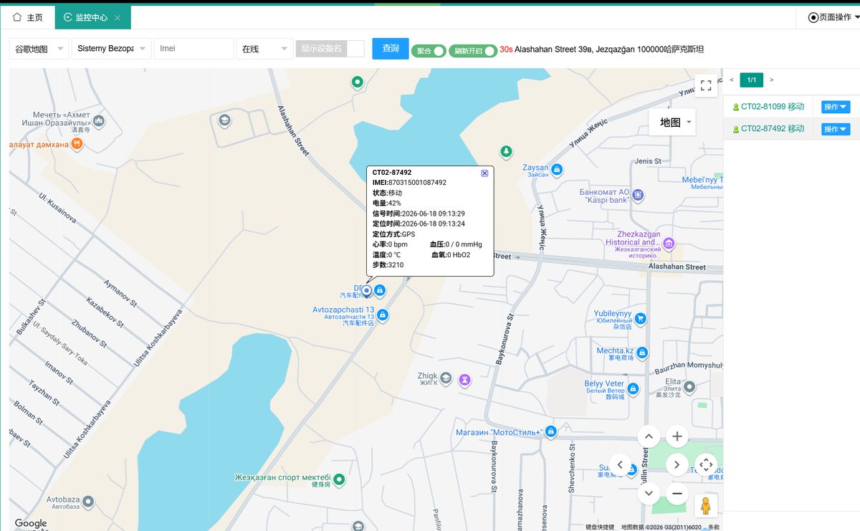The width and height of the screenshot is (860, 531).
Task: Click the 键盘快捷键 link on map
Action: pyautogui.click(x=600, y=527)
